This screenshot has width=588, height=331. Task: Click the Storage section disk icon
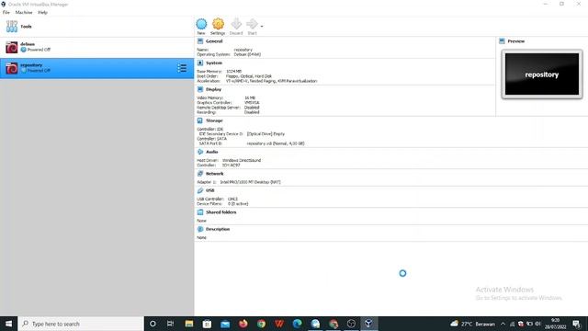tap(200, 120)
